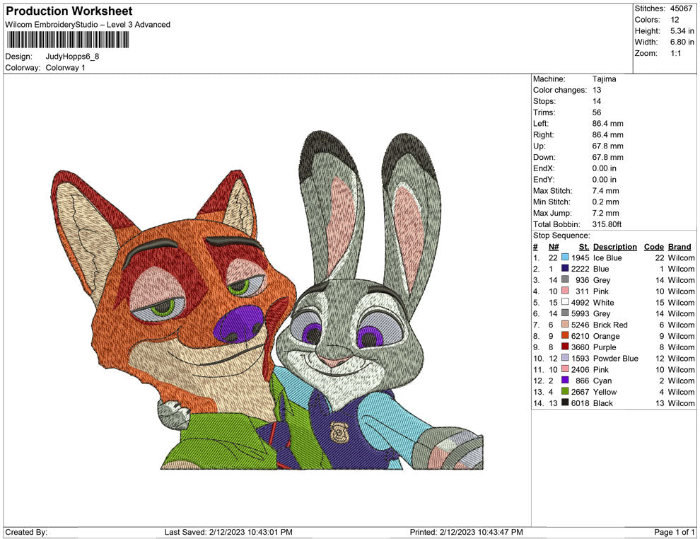Viewport: 700px width, 539px height.
Task: Select the Brick Red thread swatch
Action: (x=565, y=325)
